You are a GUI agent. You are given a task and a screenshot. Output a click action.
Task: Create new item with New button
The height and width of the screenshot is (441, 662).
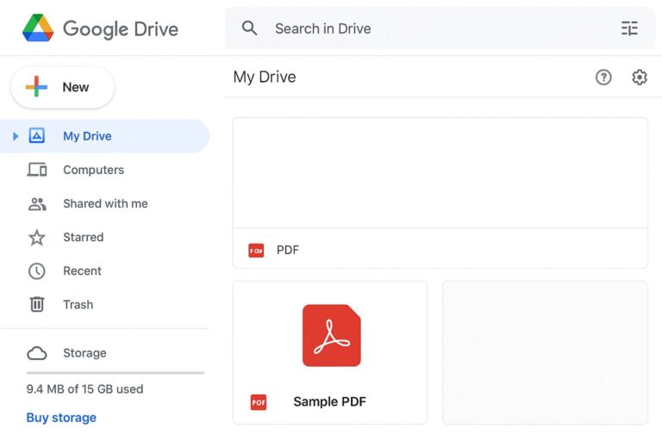click(62, 87)
